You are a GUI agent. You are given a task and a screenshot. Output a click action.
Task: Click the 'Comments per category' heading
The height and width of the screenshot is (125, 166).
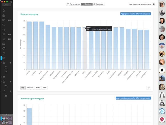pos(32,99)
